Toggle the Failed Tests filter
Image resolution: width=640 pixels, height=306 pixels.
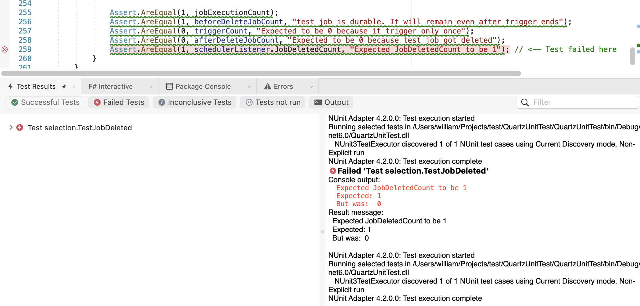click(x=118, y=102)
